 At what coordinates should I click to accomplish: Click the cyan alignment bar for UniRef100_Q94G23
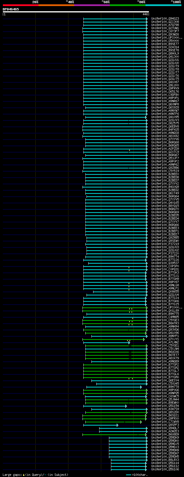pyautogui.click(x=115, y=18)
